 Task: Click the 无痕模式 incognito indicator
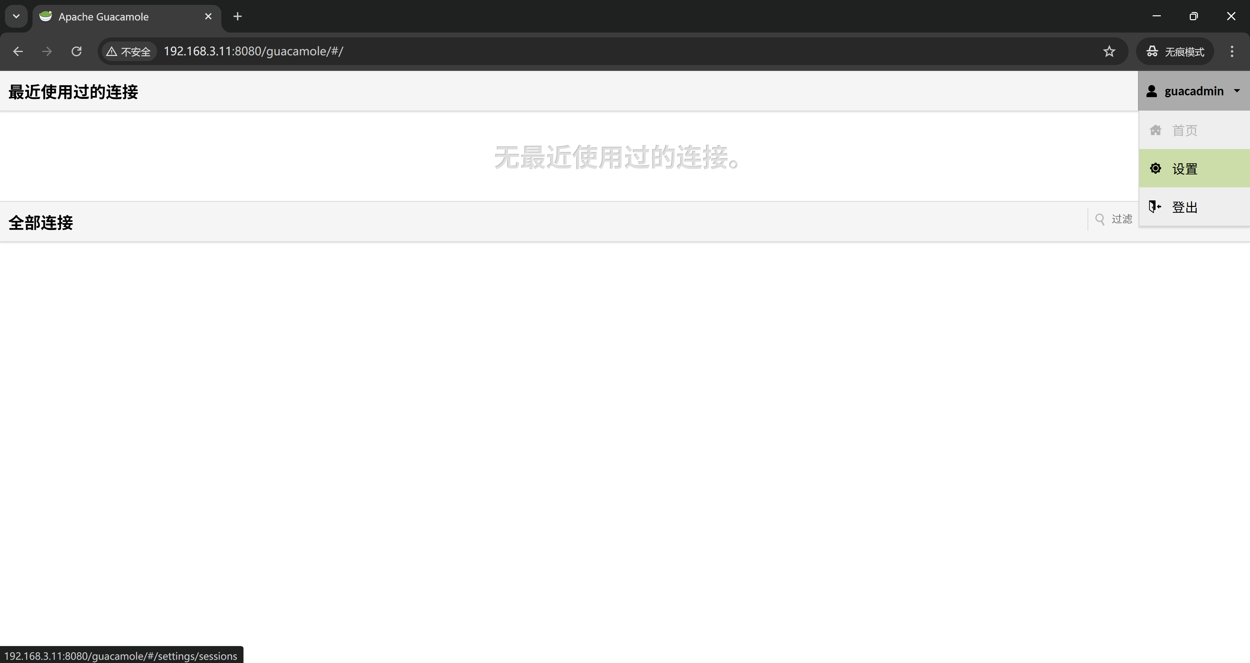[x=1175, y=51]
